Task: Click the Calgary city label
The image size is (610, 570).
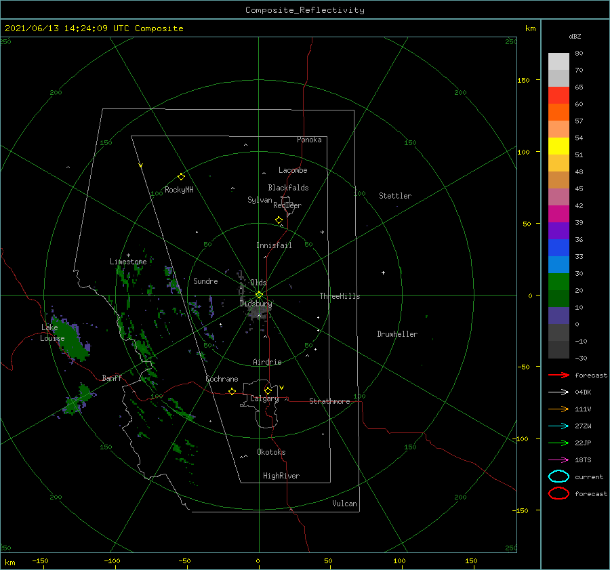Action: 264,399
